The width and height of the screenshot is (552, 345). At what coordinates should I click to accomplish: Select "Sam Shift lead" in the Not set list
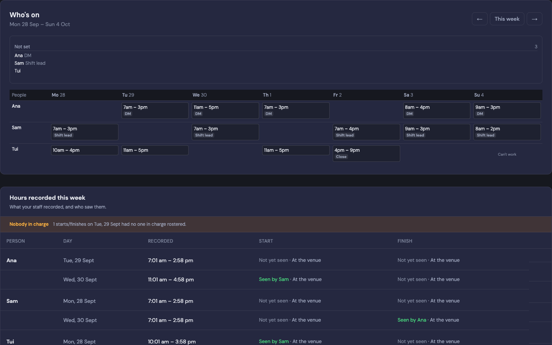coord(30,63)
